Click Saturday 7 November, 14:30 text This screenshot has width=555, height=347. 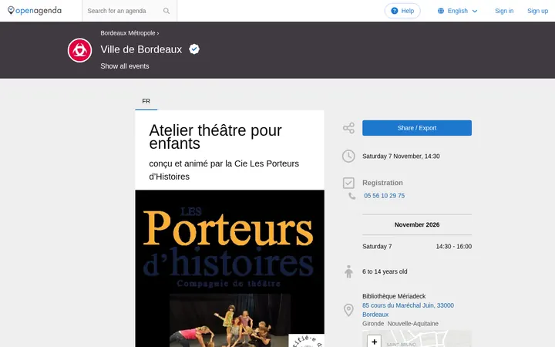click(x=401, y=156)
